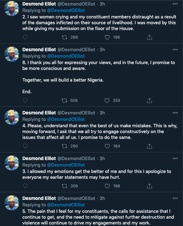Viewport: 183px width, 226px height.
Task: Like the tweet with 253 likes
Action: 107,101
